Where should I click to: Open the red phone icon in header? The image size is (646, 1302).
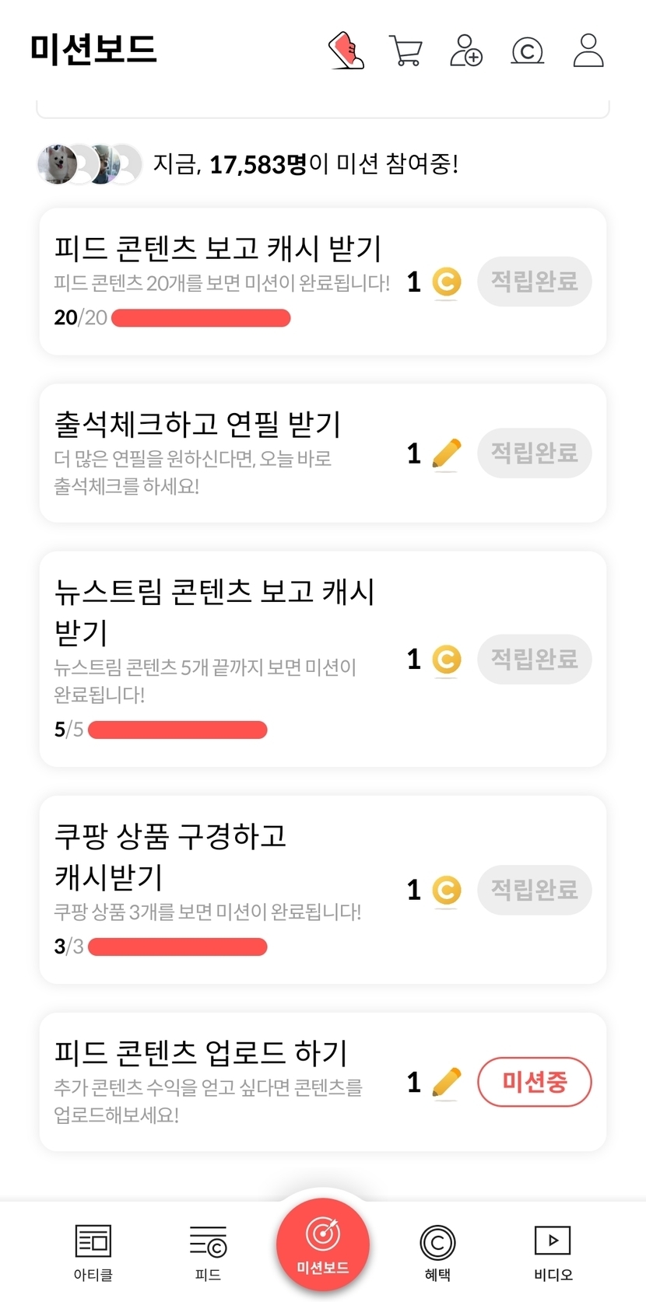tap(347, 51)
